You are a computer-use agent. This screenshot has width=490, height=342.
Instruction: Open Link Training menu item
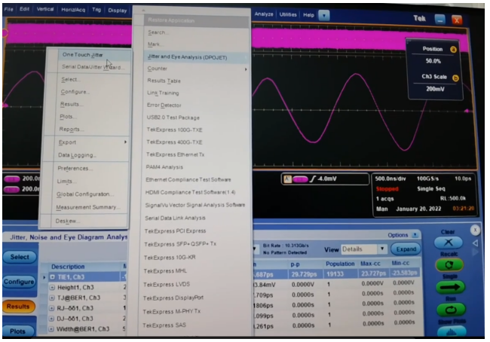click(x=163, y=93)
